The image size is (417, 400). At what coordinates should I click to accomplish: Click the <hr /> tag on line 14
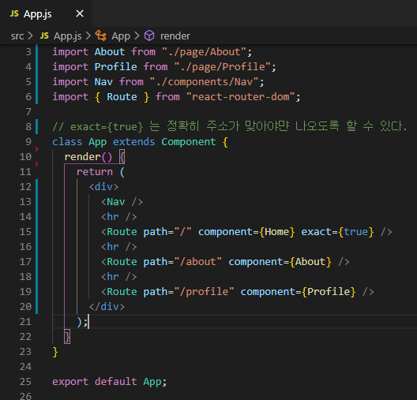click(x=119, y=217)
